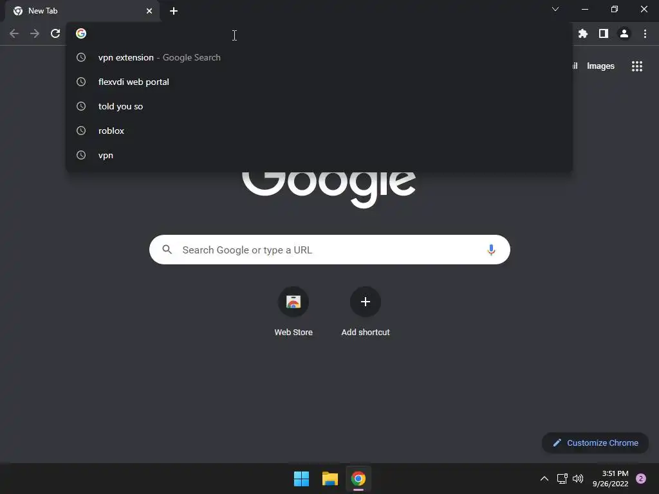Click into the address bar field
The width and height of the screenshot is (659, 494).
click(x=319, y=33)
